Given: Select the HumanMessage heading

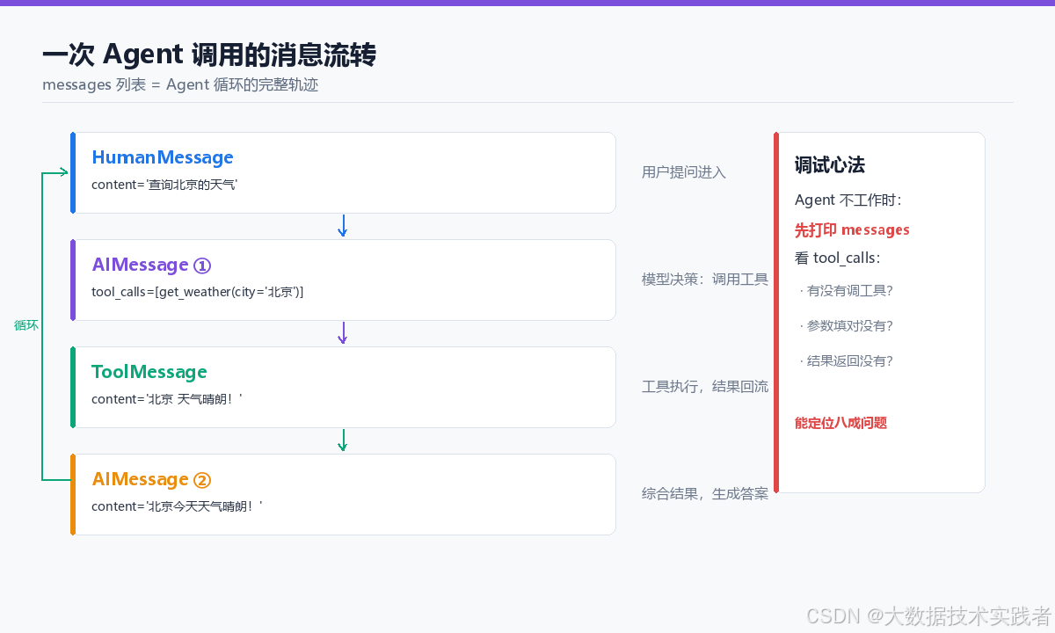Looking at the screenshot, I should click(163, 157).
